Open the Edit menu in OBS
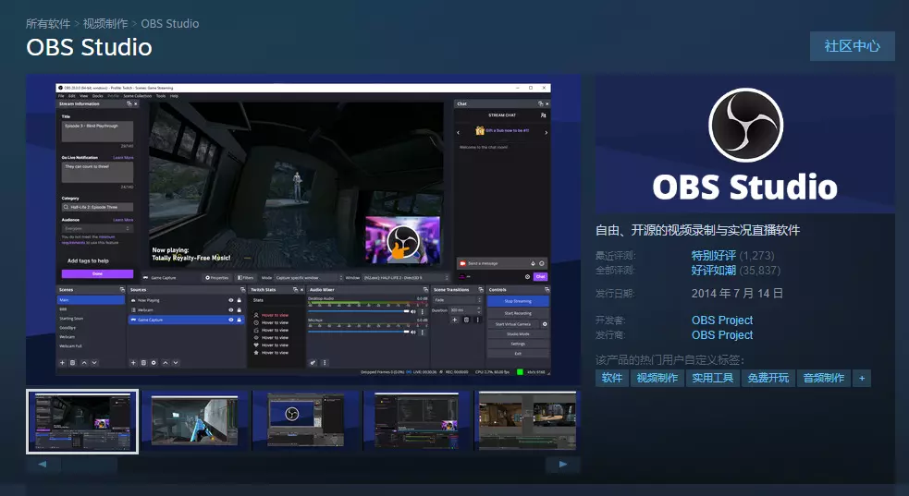The width and height of the screenshot is (909, 496). click(72, 96)
